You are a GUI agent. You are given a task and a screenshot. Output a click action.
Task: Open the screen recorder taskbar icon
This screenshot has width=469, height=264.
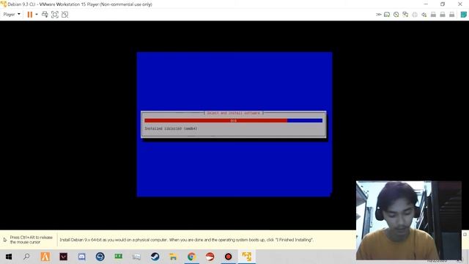(228, 257)
